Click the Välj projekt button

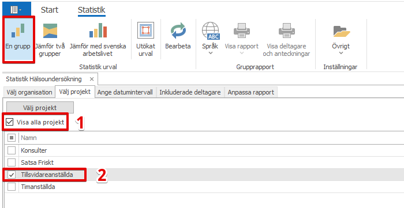pos(40,108)
